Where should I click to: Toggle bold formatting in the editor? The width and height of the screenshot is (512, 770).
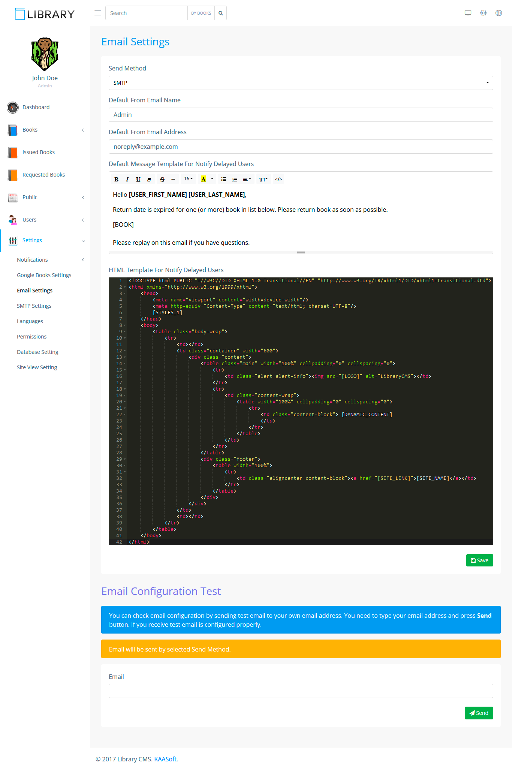[116, 180]
